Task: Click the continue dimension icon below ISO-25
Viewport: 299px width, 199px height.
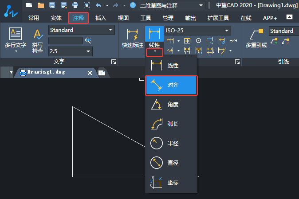Action: [170, 41]
